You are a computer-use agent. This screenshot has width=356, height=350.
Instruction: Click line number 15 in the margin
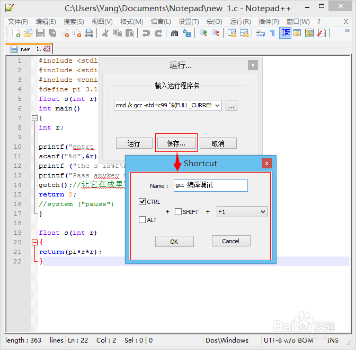pyautogui.click(x=17, y=194)
